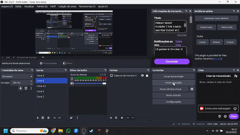Viewport: 240px width, 135px height.
Task: Click Iniciar tudo button
Action: click(x=206, y=27)
